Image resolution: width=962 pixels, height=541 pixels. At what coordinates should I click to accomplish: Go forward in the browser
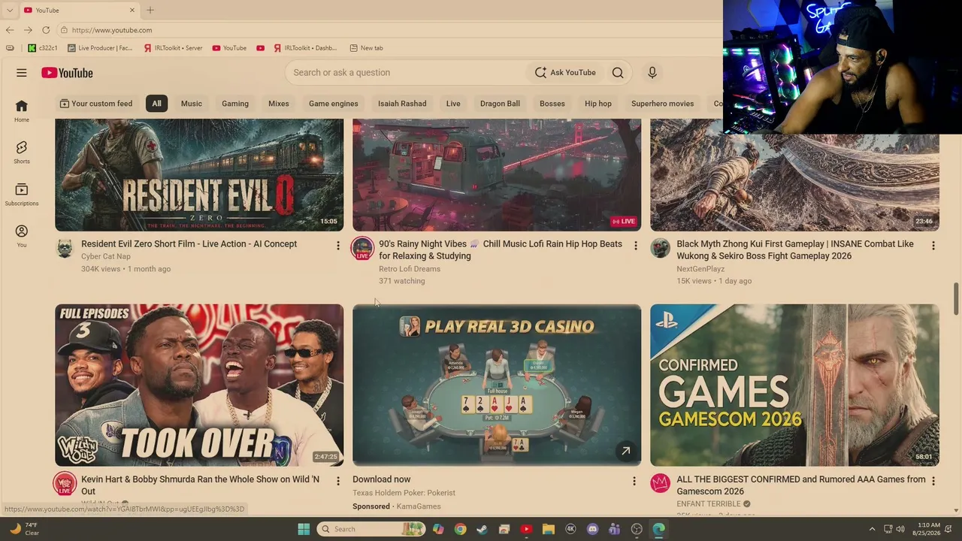point(28,30)
